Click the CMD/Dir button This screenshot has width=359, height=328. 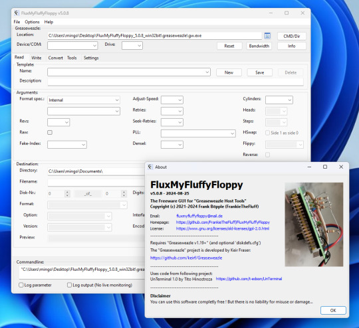point(292,36)
